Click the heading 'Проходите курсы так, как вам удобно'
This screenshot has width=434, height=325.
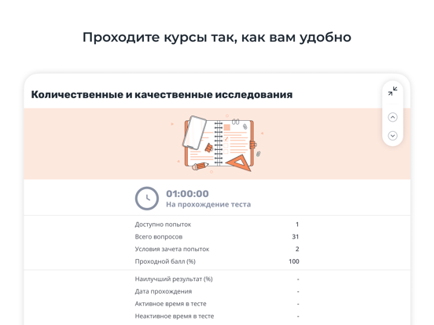tap(217, 38)
